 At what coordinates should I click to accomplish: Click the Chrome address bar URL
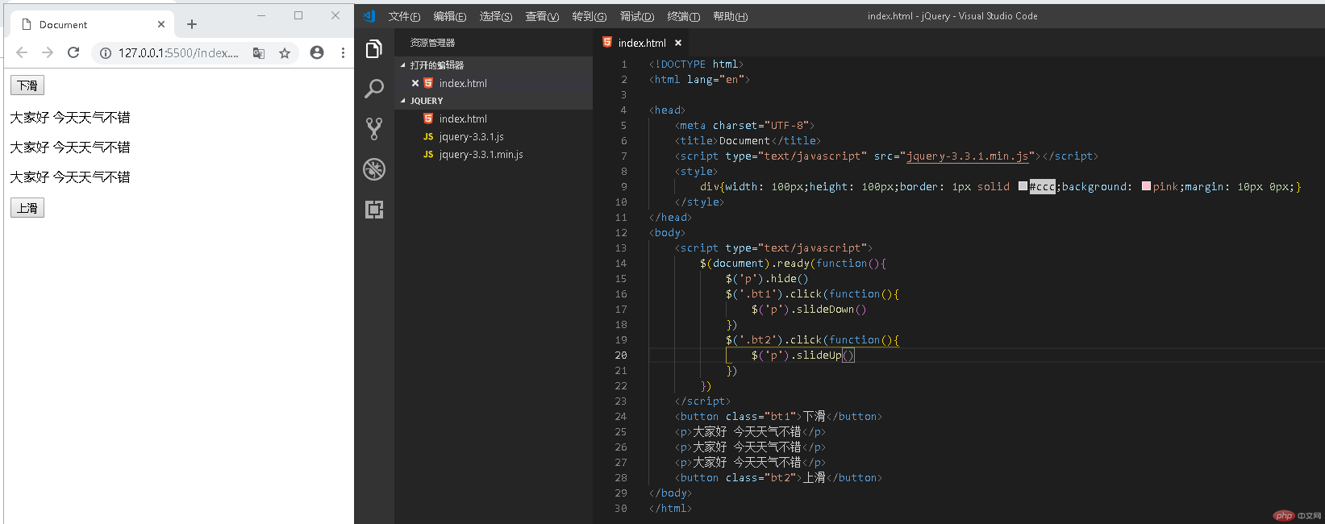pyautogui.click(x=178, y=52)
